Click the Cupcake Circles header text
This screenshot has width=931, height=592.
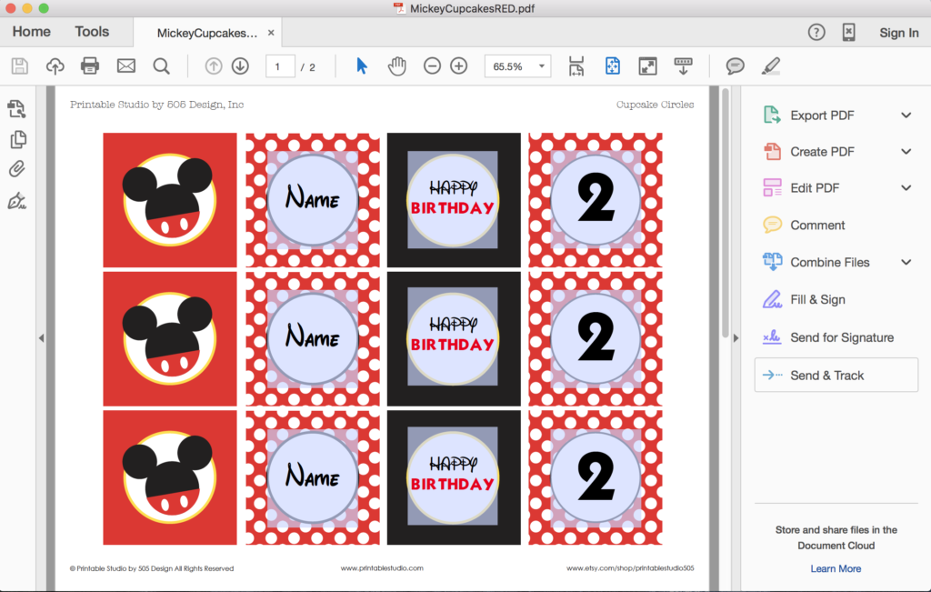coord(655,104)
